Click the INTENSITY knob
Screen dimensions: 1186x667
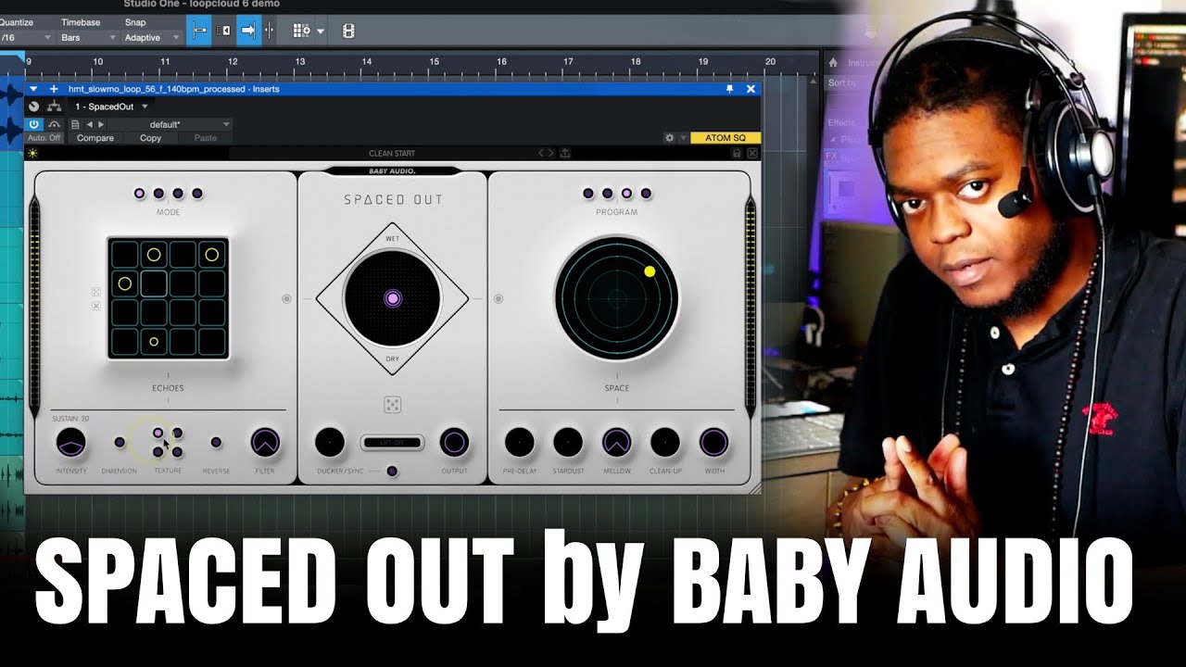70,444
